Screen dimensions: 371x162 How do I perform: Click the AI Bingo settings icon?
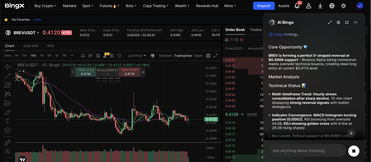338,23
